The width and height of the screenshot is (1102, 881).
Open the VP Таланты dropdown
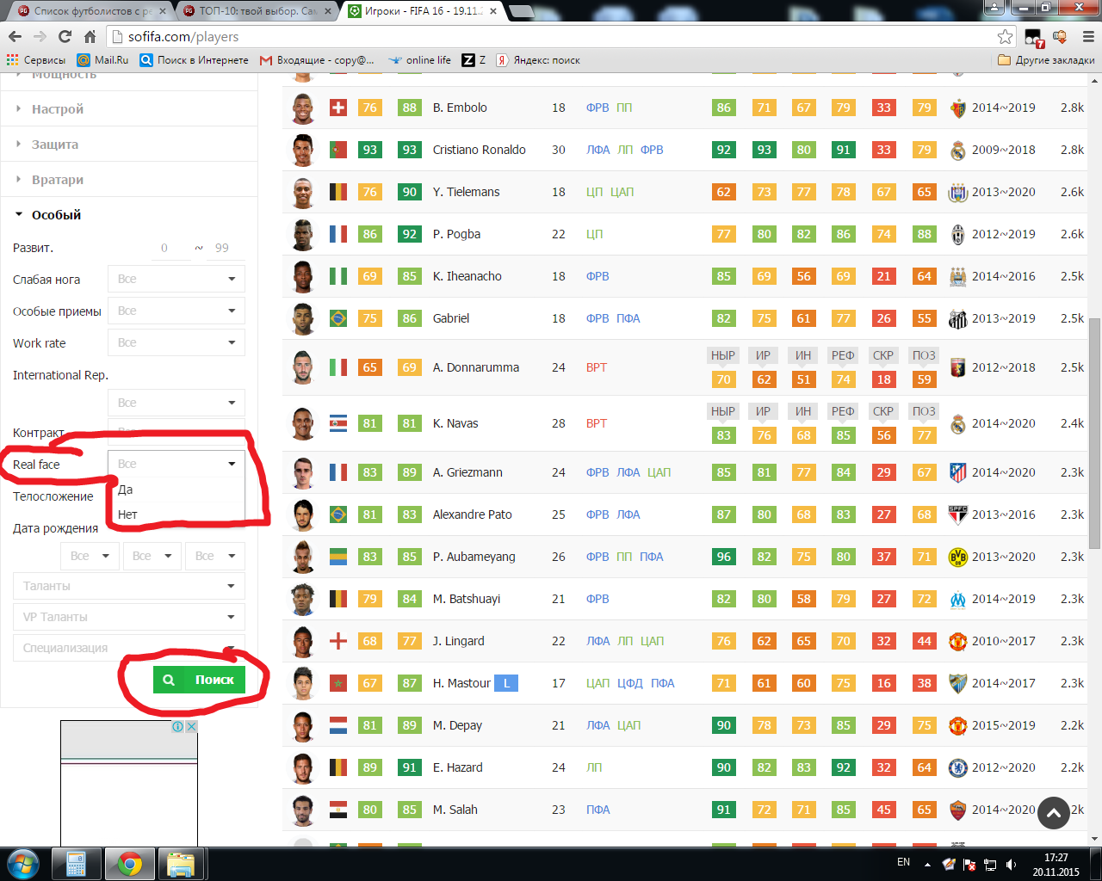point(129,617)
